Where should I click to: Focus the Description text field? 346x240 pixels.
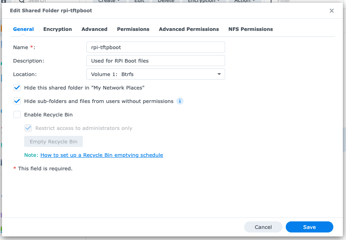click(x=155, y=61)
